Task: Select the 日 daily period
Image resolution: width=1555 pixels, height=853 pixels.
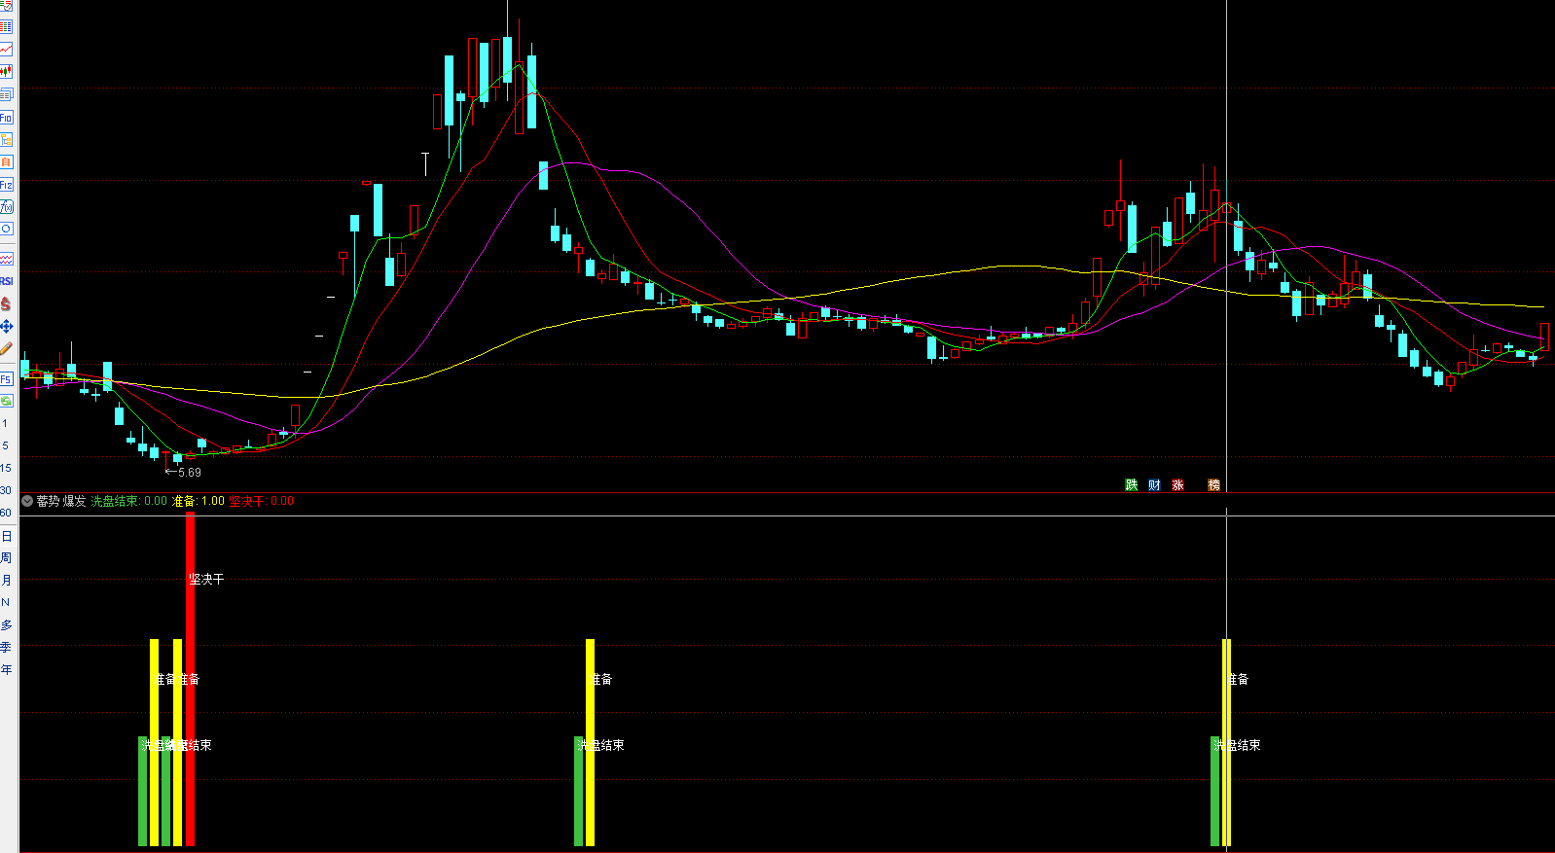Action: click(6, 536)
